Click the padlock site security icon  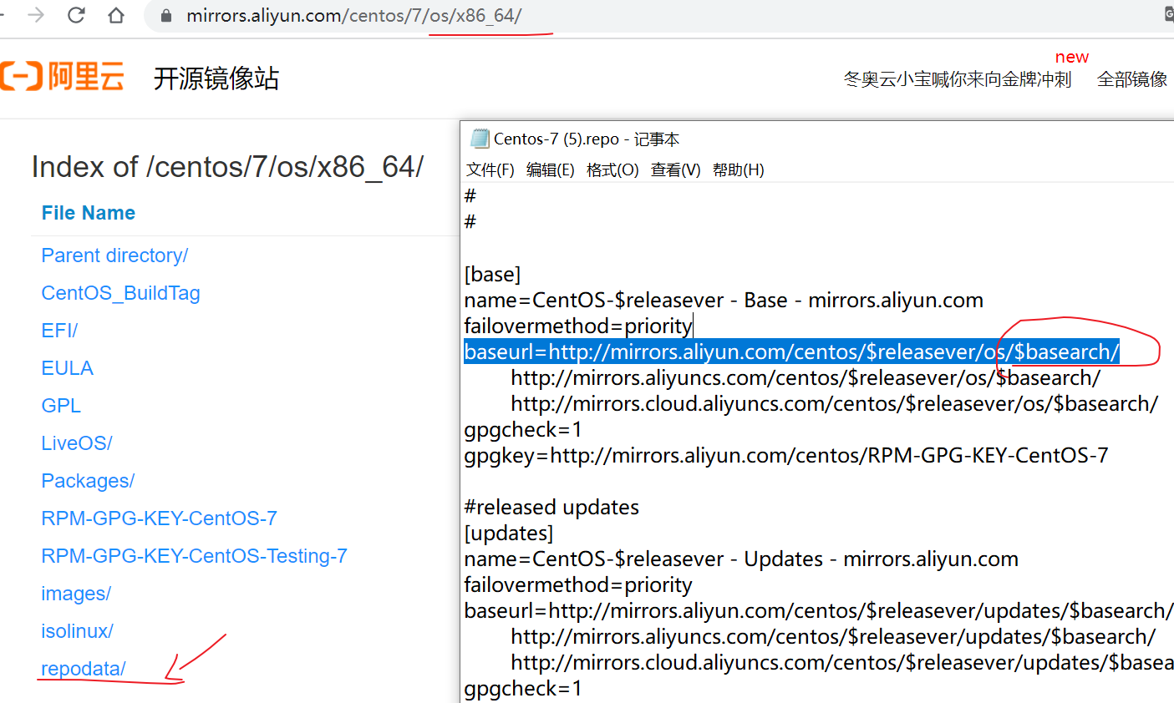click(x=166, y=16)
